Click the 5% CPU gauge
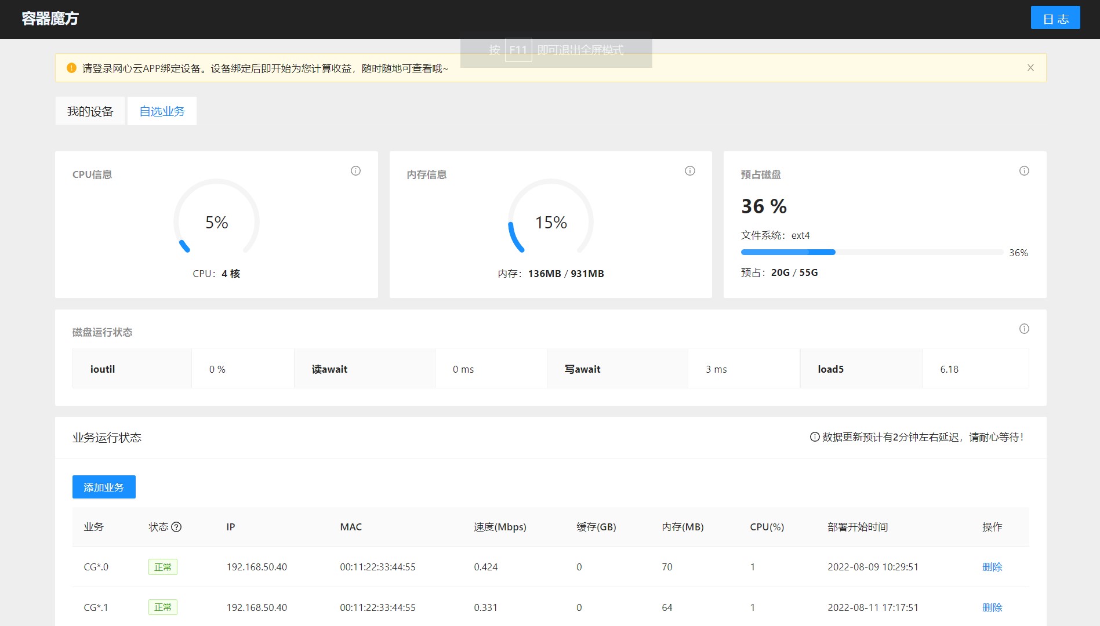The height and width of the screenshot is (626, 1100). 216,217
